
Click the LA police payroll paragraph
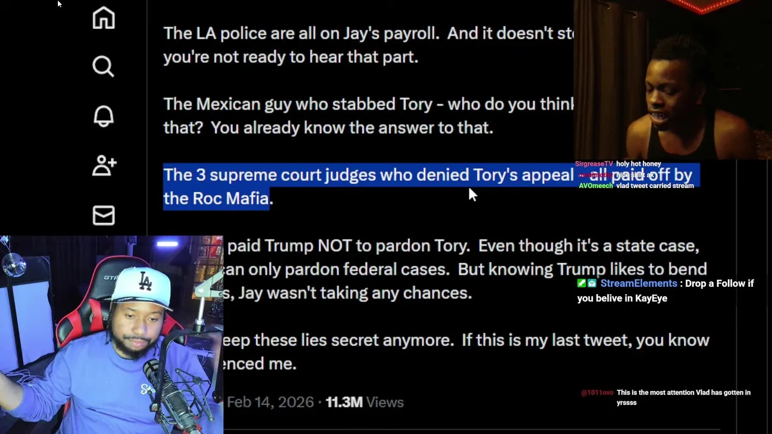368,45
